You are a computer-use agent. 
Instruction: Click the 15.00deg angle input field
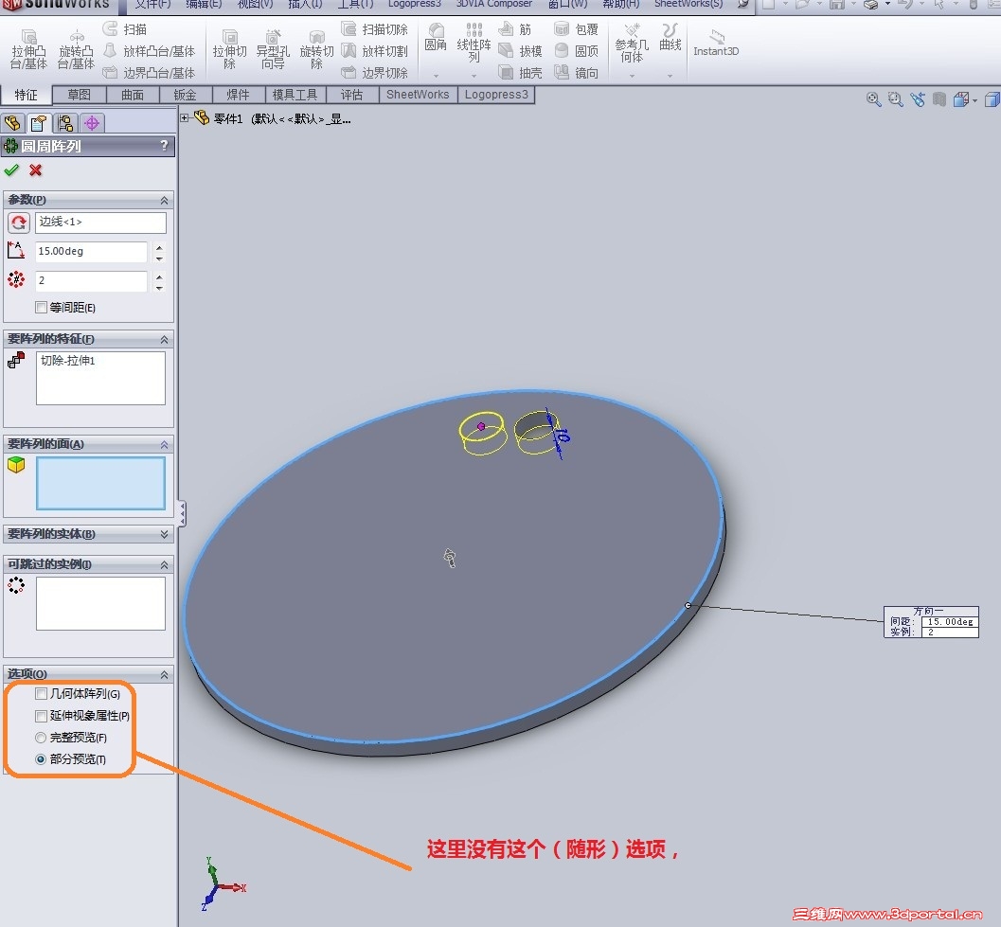(91, 252)
